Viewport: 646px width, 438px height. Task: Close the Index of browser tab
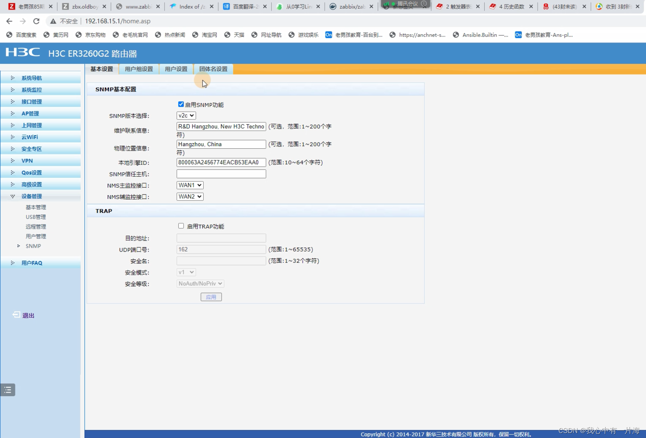(x=212, y=7)
